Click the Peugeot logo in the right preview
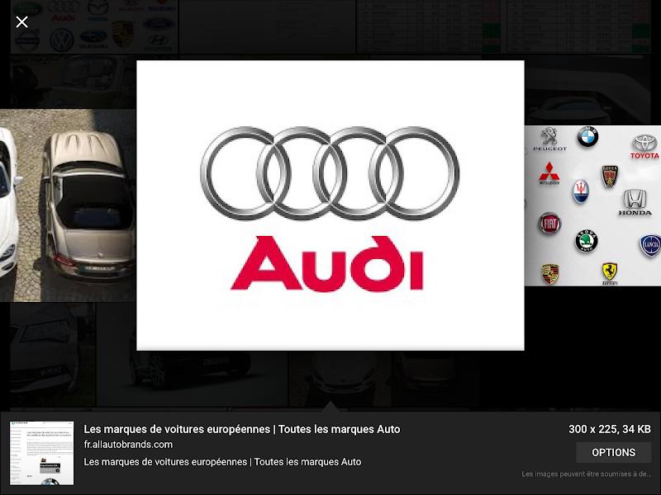Image resolution: width=661 pixels, height=495 pixels. (549, 139)
